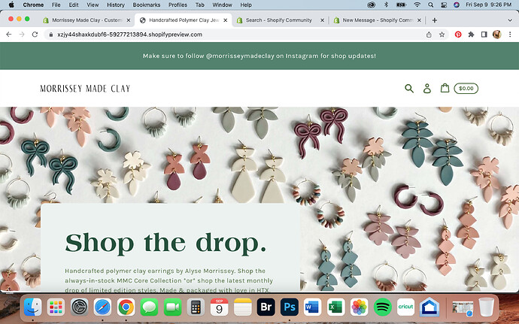
Task: Open Finder from the Dock
Action: pyautogui.click(x=33, y=307)
